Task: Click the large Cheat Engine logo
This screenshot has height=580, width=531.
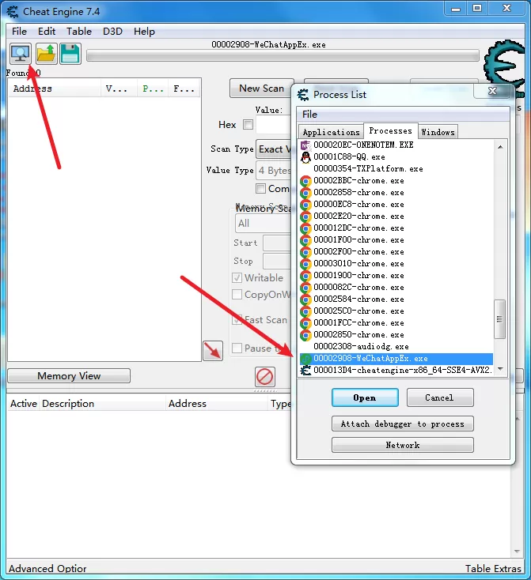Action: coord(505,66)
